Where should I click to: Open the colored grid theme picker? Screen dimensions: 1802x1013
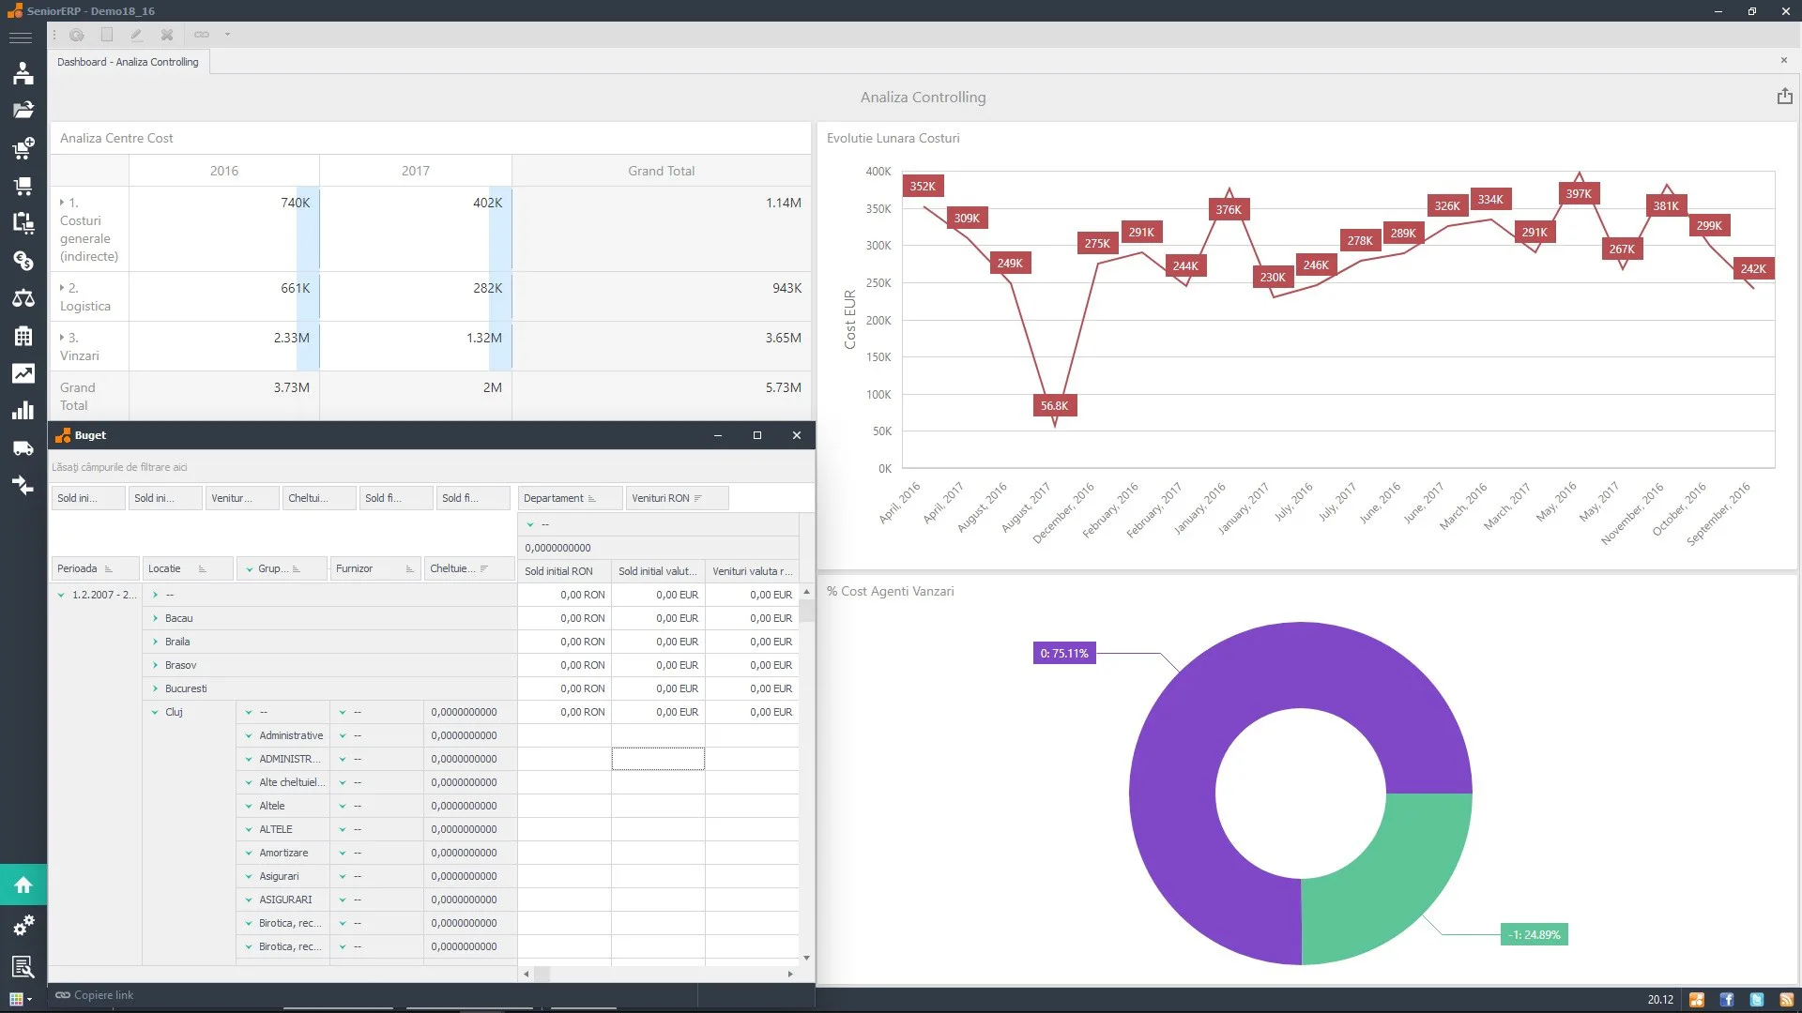point(20,999)
